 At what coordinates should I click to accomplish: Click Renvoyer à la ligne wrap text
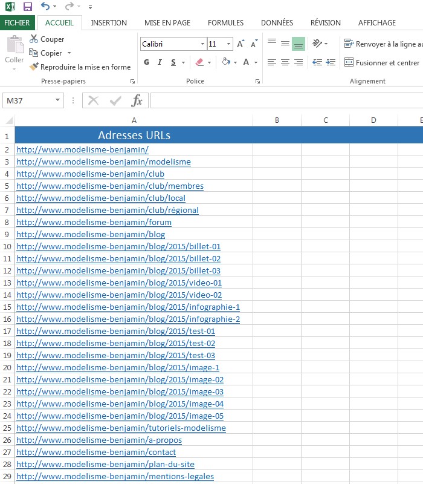coord(383,44)
